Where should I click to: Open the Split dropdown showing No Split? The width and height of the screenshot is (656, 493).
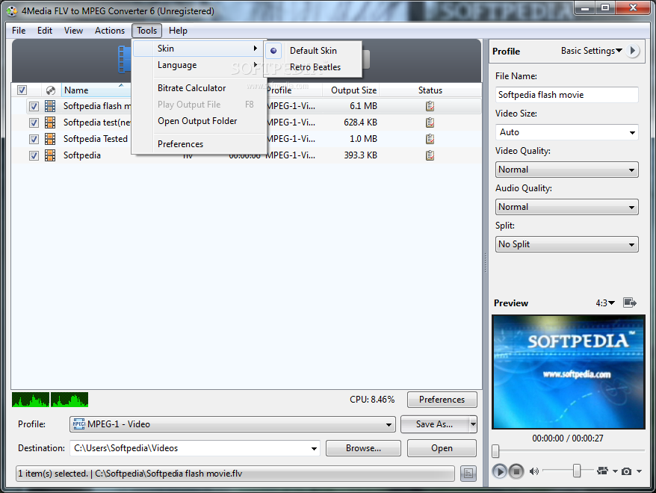coord(567,244)
